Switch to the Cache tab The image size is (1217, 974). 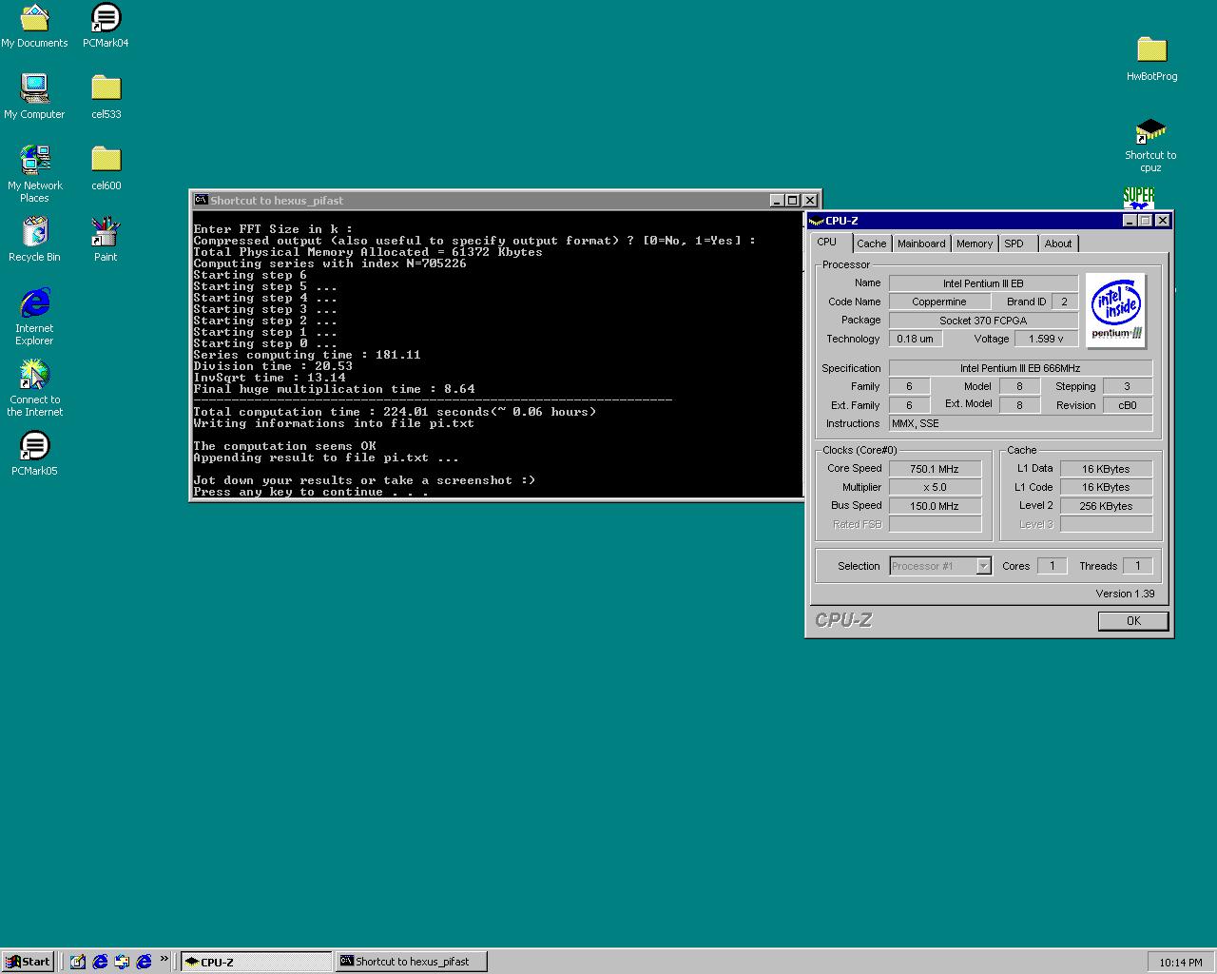click(871, 243)
